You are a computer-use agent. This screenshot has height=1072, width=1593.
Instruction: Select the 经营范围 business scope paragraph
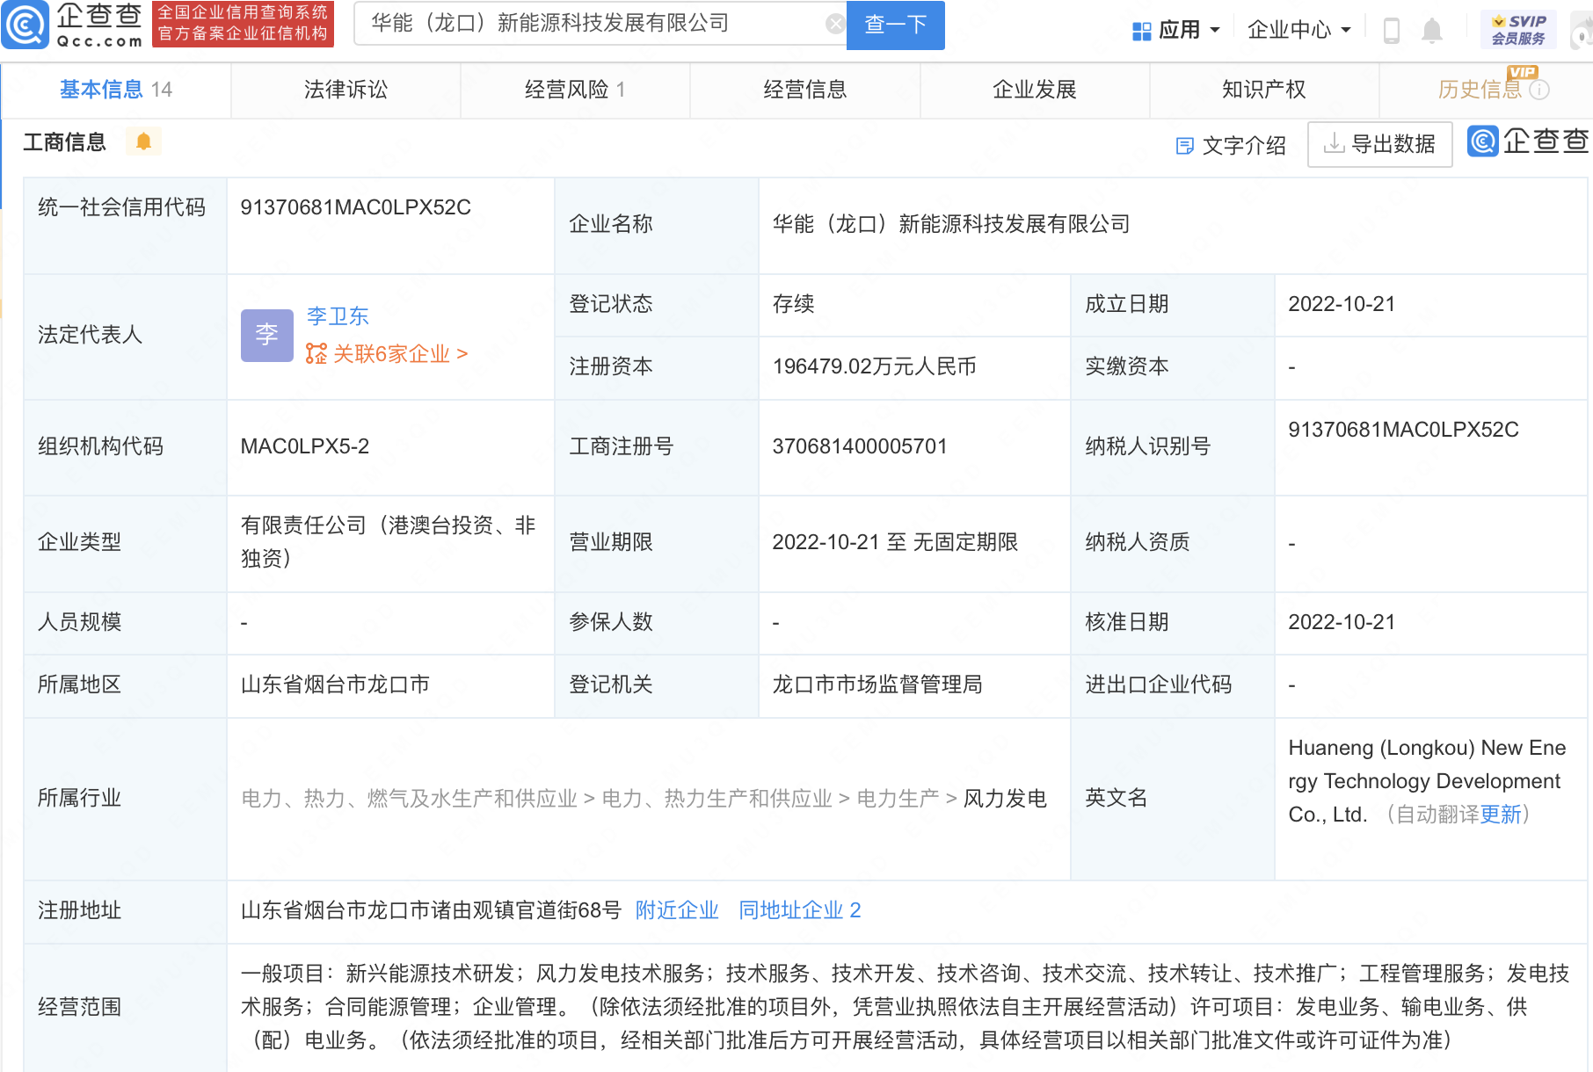click(x=905, y=1007)
